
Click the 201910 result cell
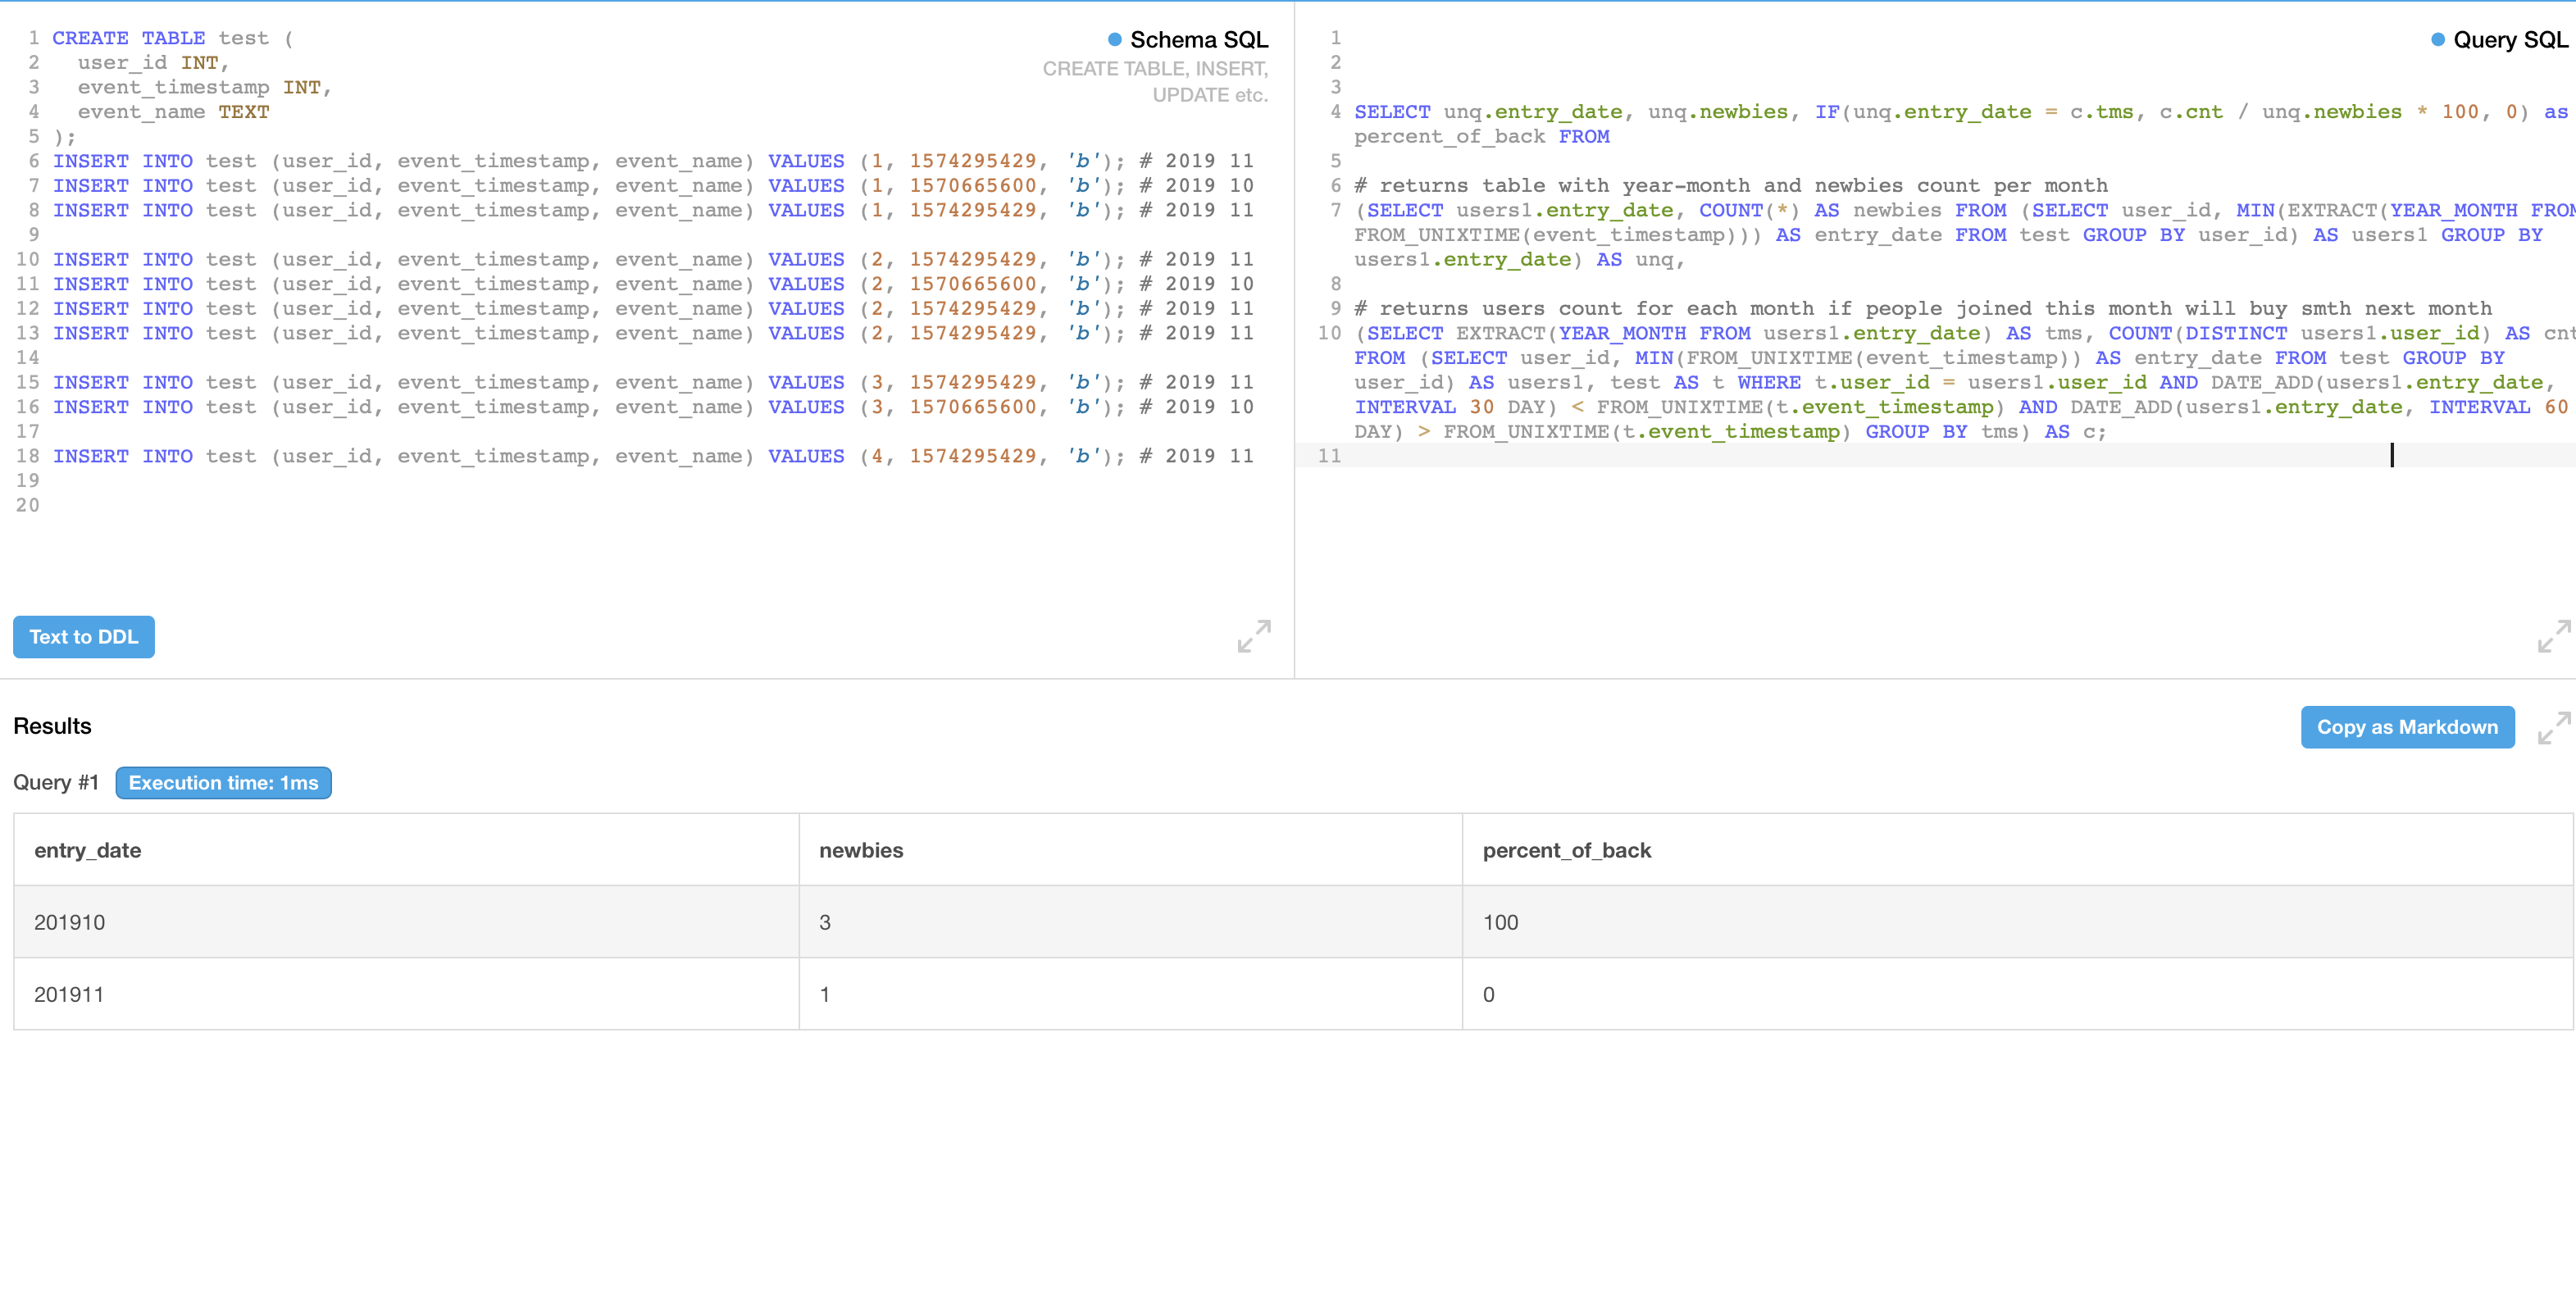[70, 922]
